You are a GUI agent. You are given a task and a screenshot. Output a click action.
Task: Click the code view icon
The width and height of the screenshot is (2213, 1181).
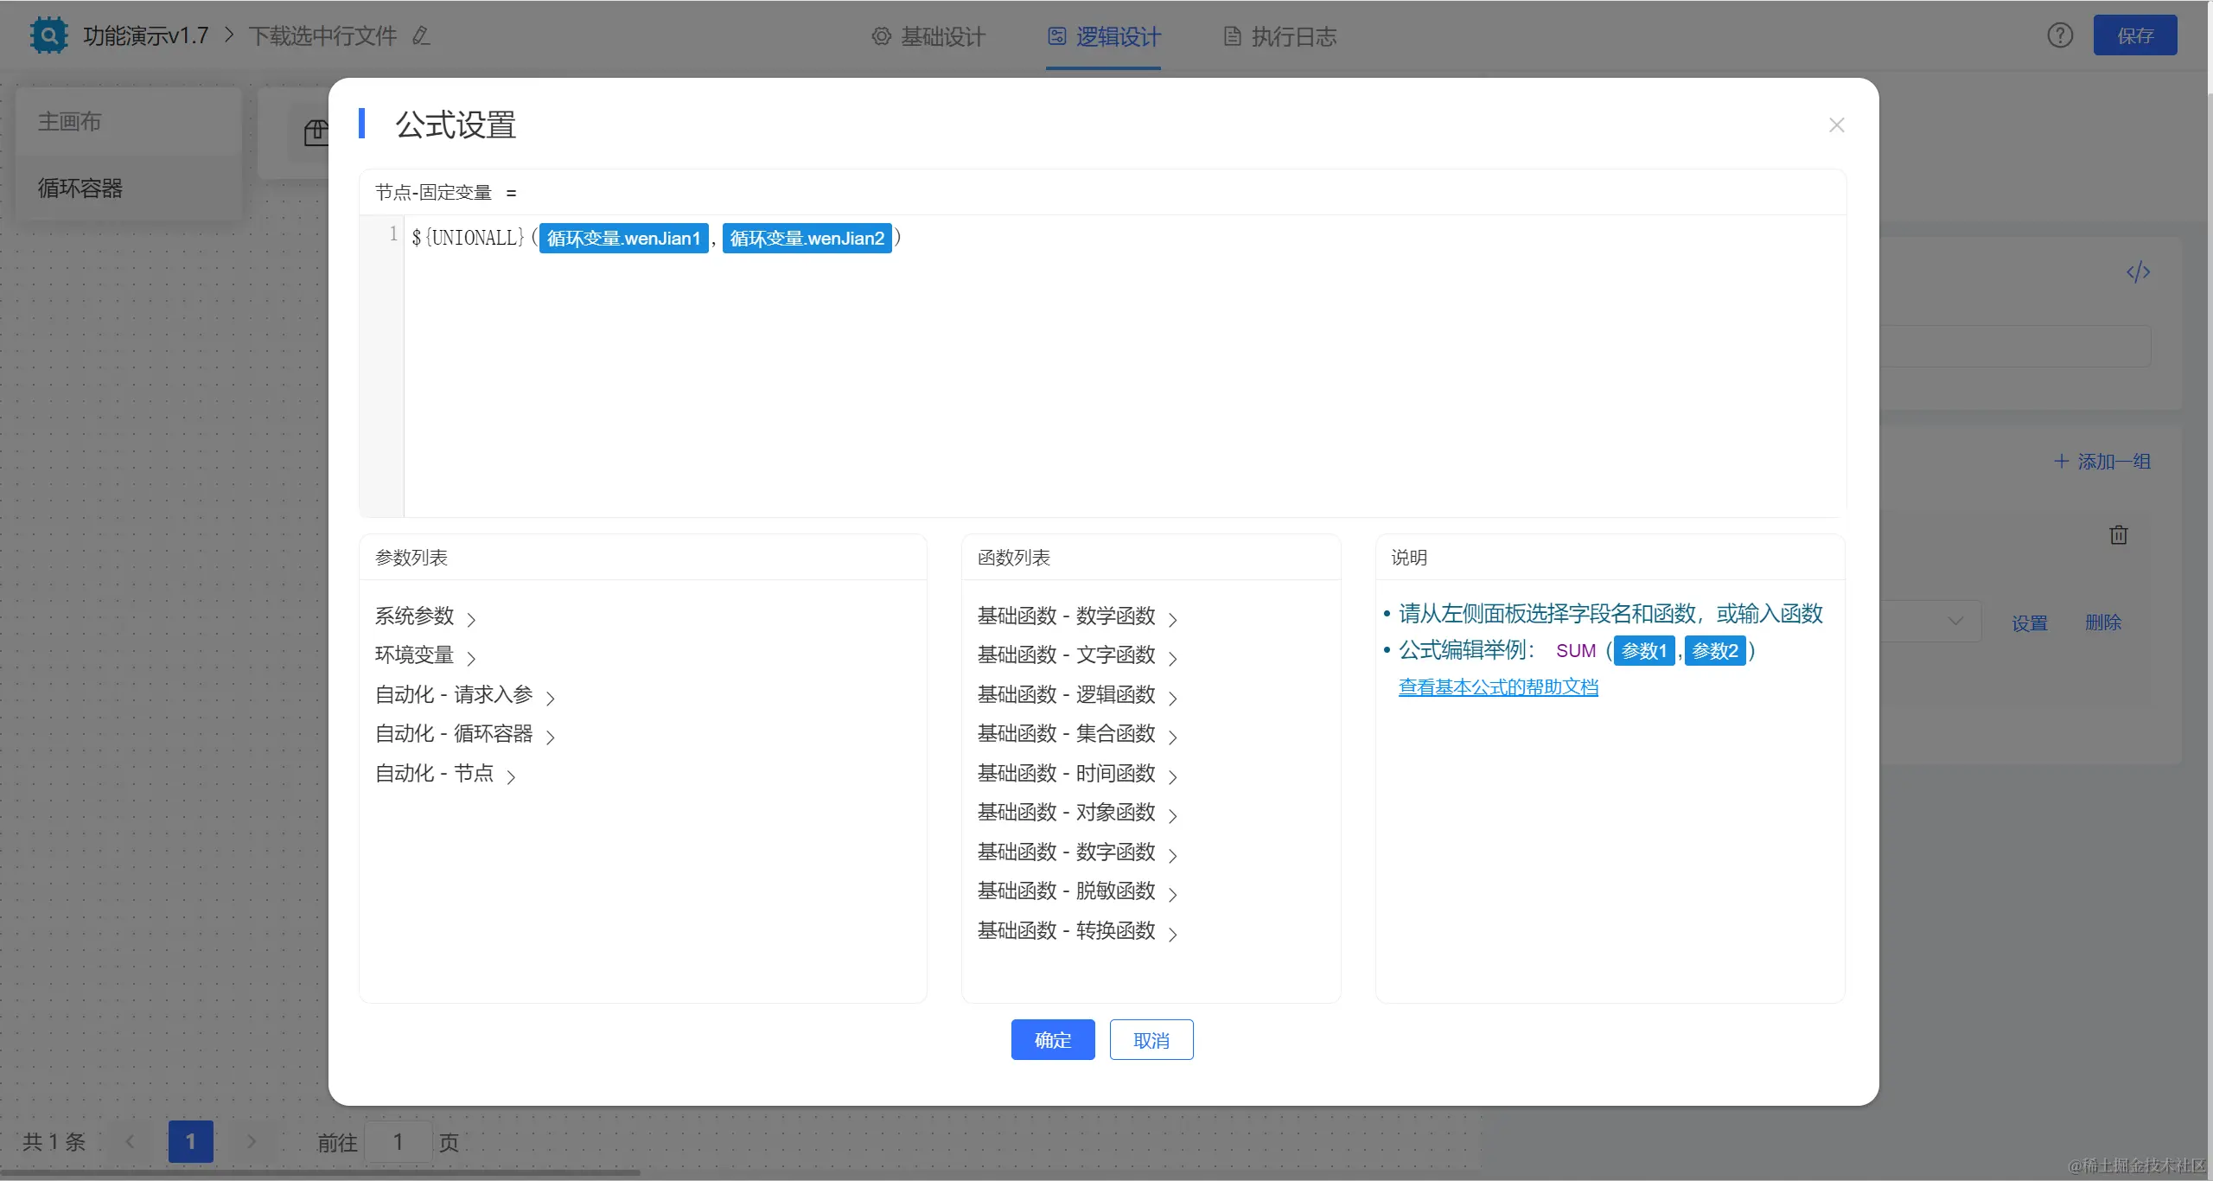coord(2138,272)
